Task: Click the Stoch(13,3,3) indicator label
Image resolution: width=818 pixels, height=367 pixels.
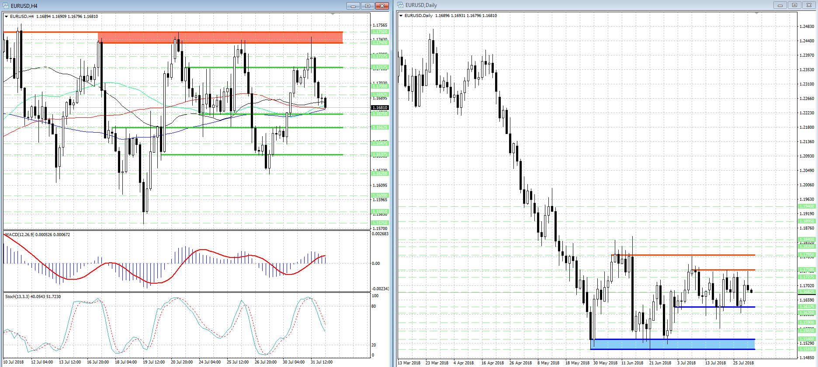Action: (x=33, y=297)
